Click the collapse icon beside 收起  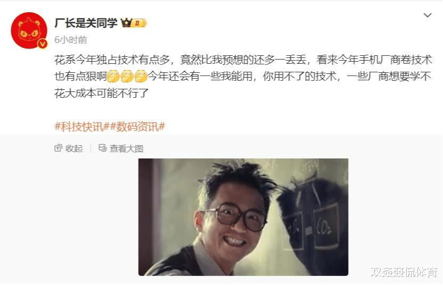[58, 148]
